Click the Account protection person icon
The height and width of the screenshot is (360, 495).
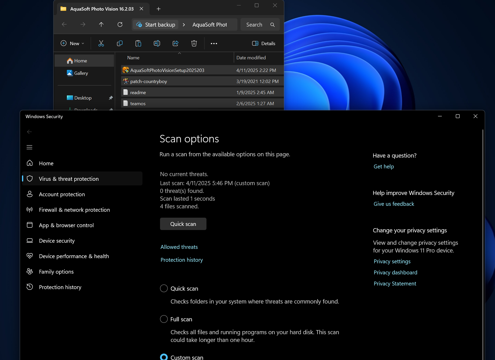30,194
